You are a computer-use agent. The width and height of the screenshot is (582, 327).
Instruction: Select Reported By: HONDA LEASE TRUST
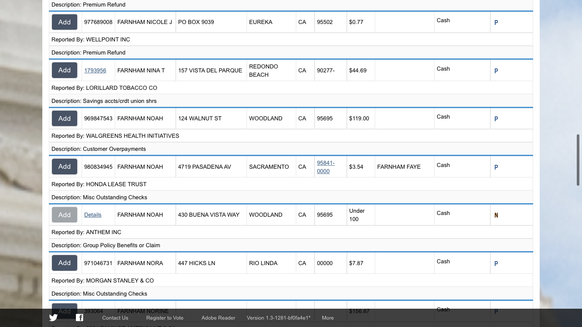[99, 184]
